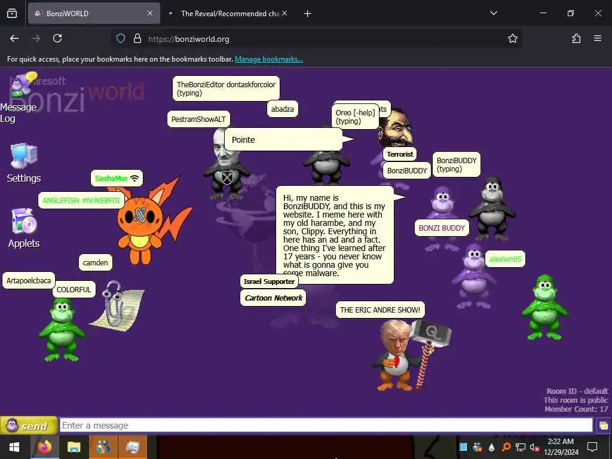
Task: Go back to previous page
Action: [14, 38]
